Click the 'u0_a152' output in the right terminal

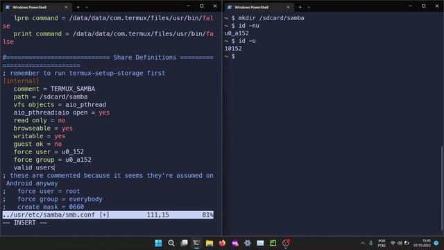(x=237, y=33)
